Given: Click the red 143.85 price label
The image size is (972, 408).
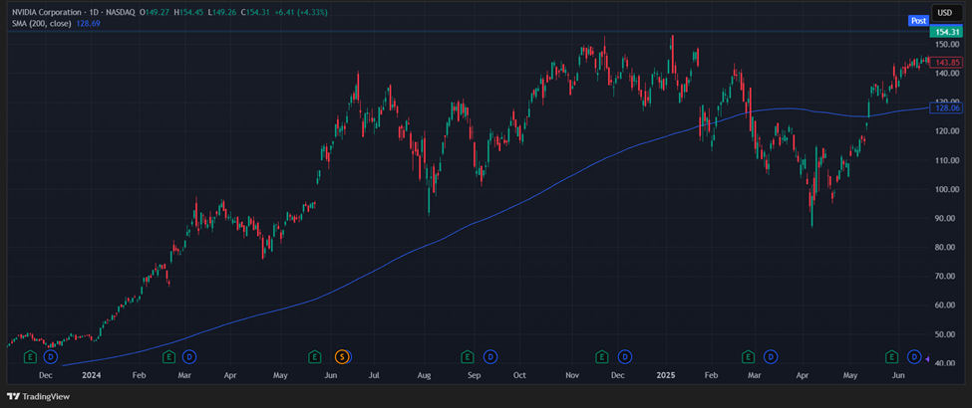Looking at the screenshot, I should [x=946, y=62].
